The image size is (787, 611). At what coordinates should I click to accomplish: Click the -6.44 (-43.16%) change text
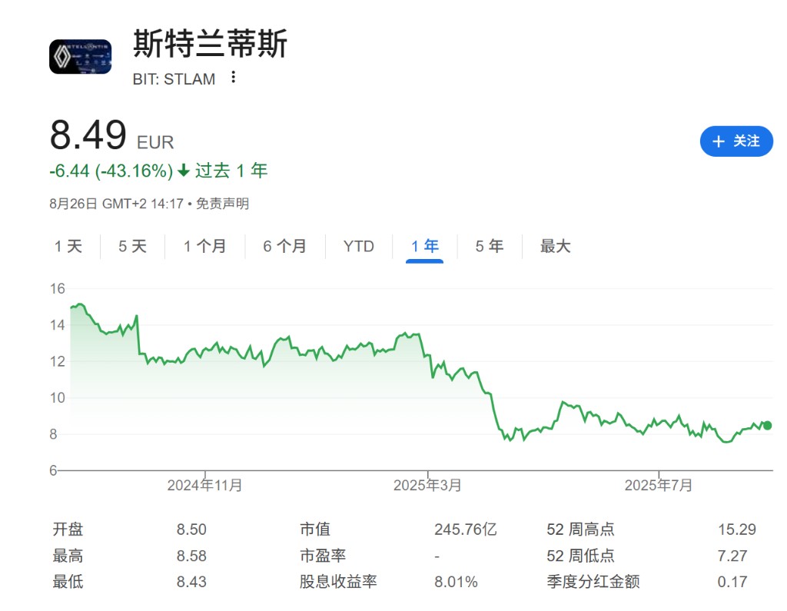pyautogui.click(x=111, y=171)
